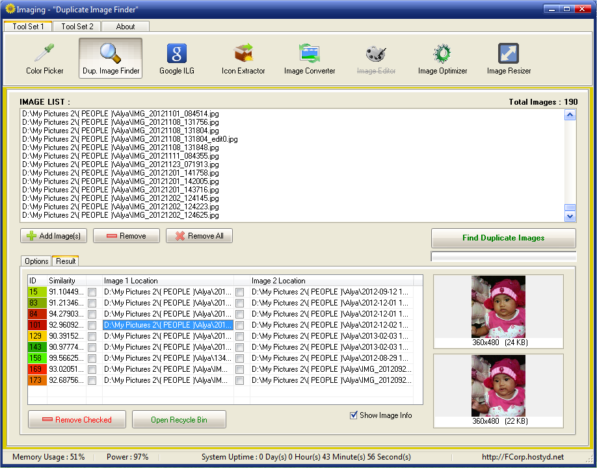Open the Color Picker tool
Viewport: 597px width, 468px height.
pos(44,58)
